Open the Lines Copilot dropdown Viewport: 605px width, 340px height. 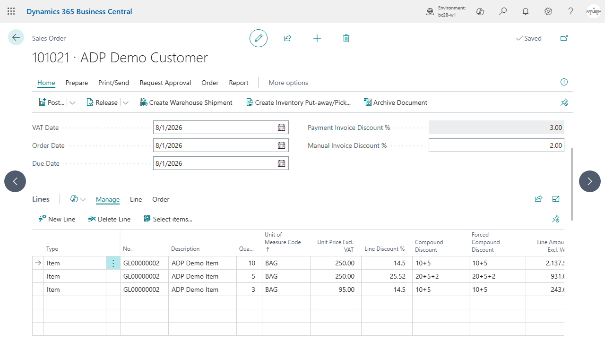pyautogui.click(x=78, y=199)
